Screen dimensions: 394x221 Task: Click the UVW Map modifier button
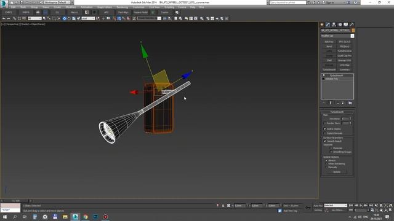345,65
